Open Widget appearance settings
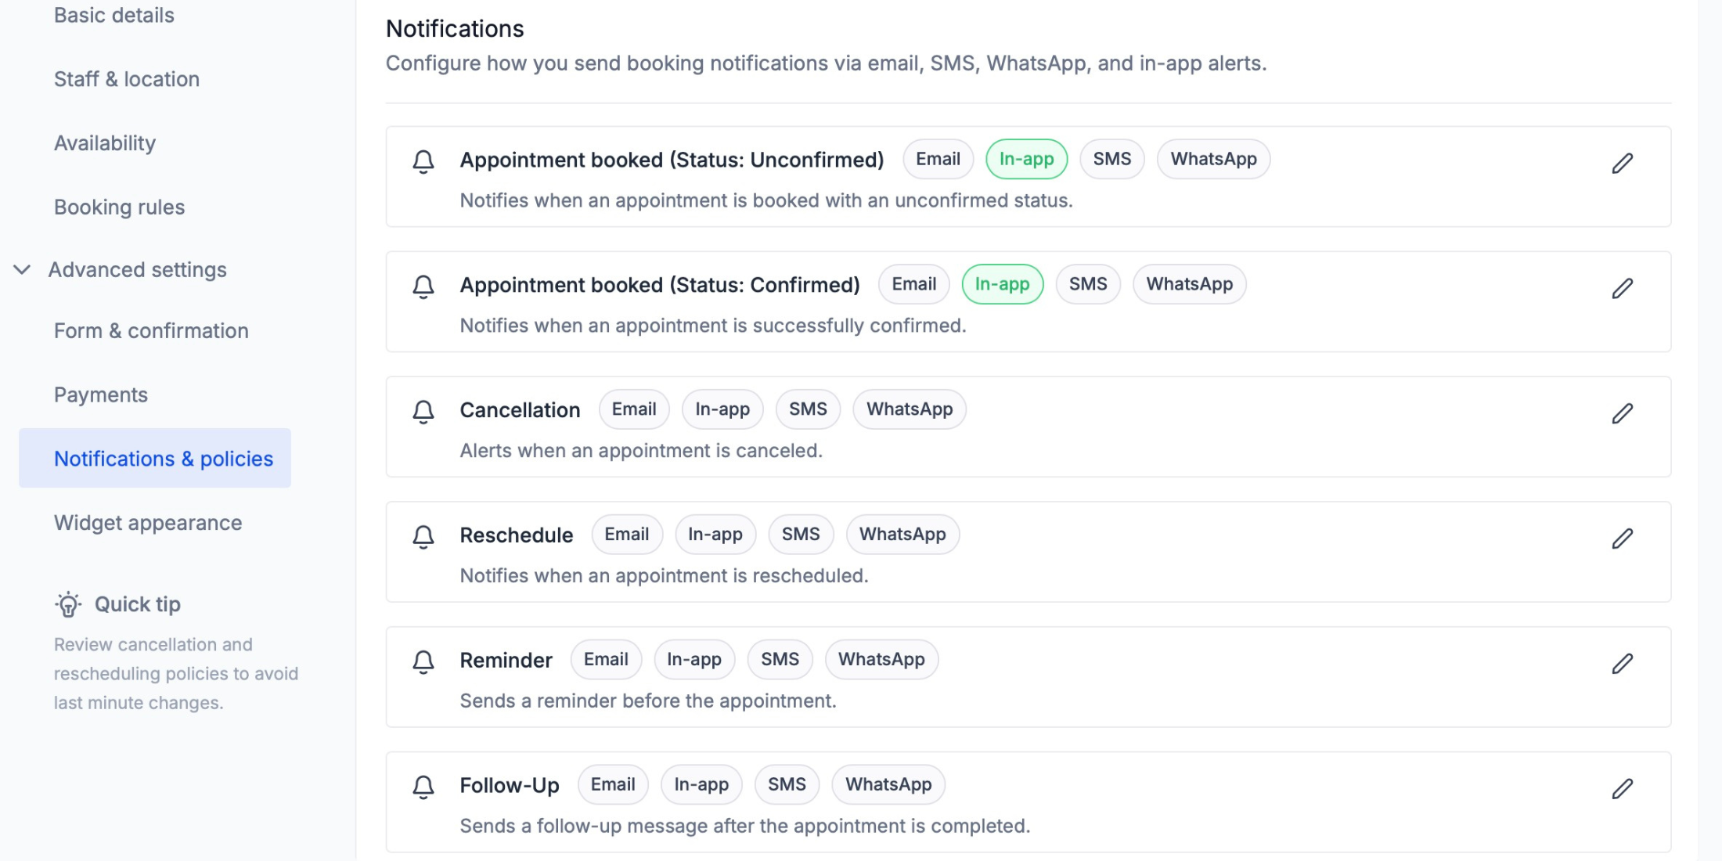1722x861 pixels. (148, 523)
